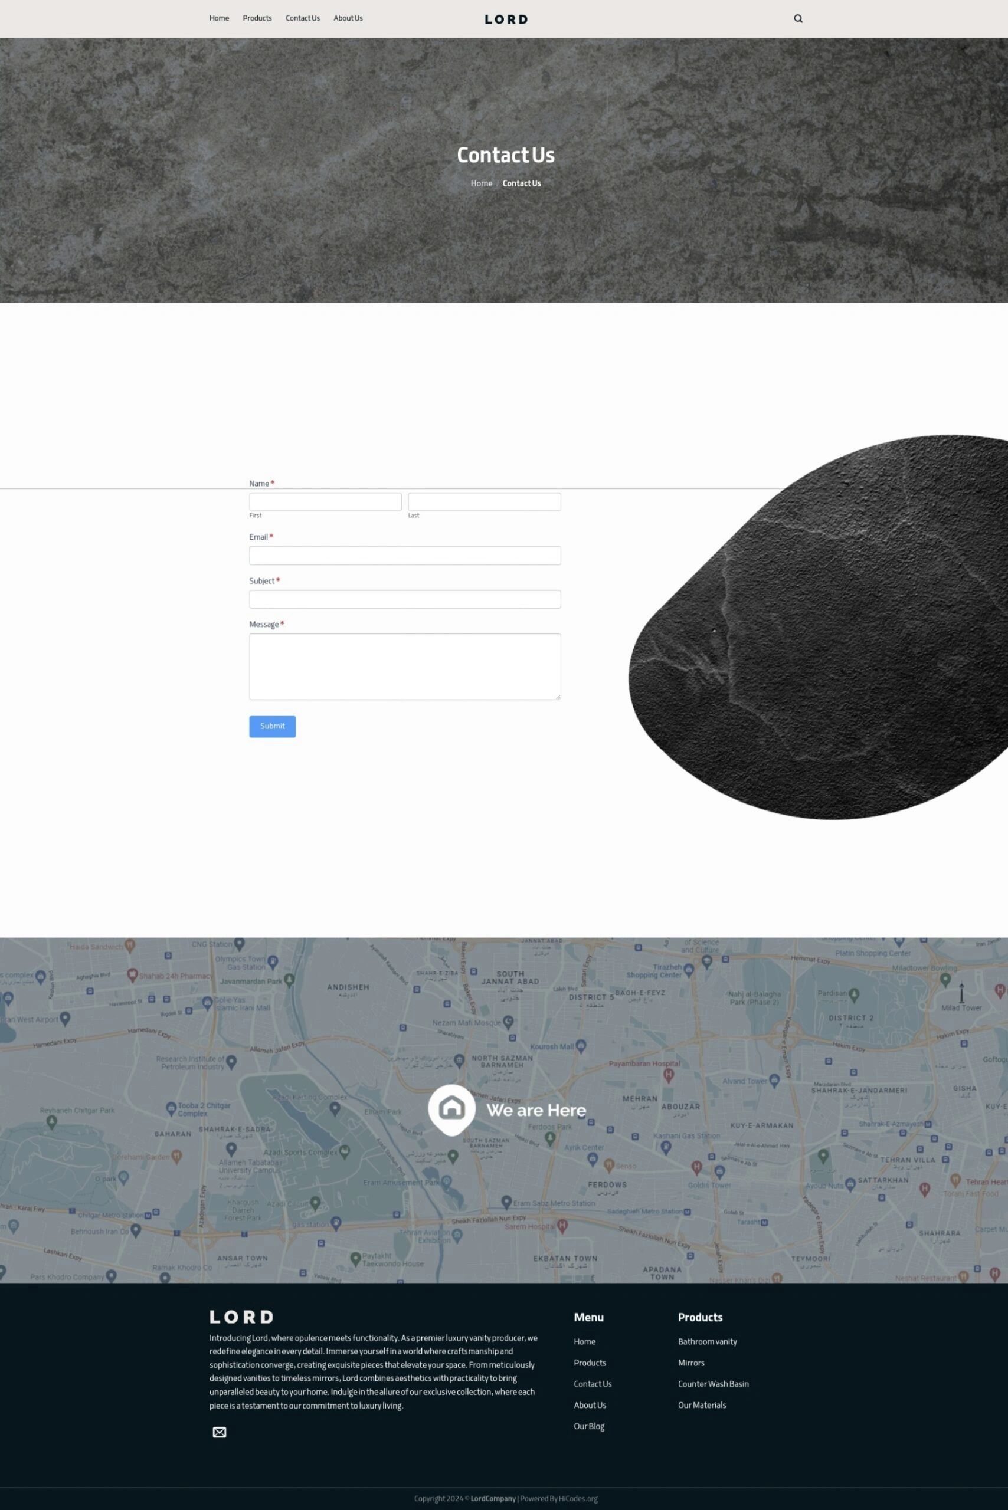Click the home map pin marker
Image resolution: width=1008 pixels, height=1510 pixels.
[452, 1108]
